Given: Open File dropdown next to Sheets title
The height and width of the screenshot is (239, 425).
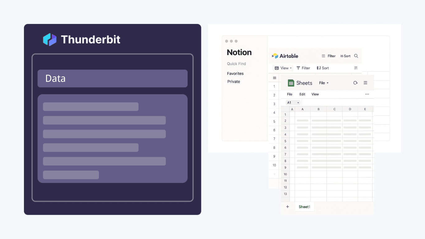Looking at the screenshot, I should pyautogui.click(x=324, y=83).
